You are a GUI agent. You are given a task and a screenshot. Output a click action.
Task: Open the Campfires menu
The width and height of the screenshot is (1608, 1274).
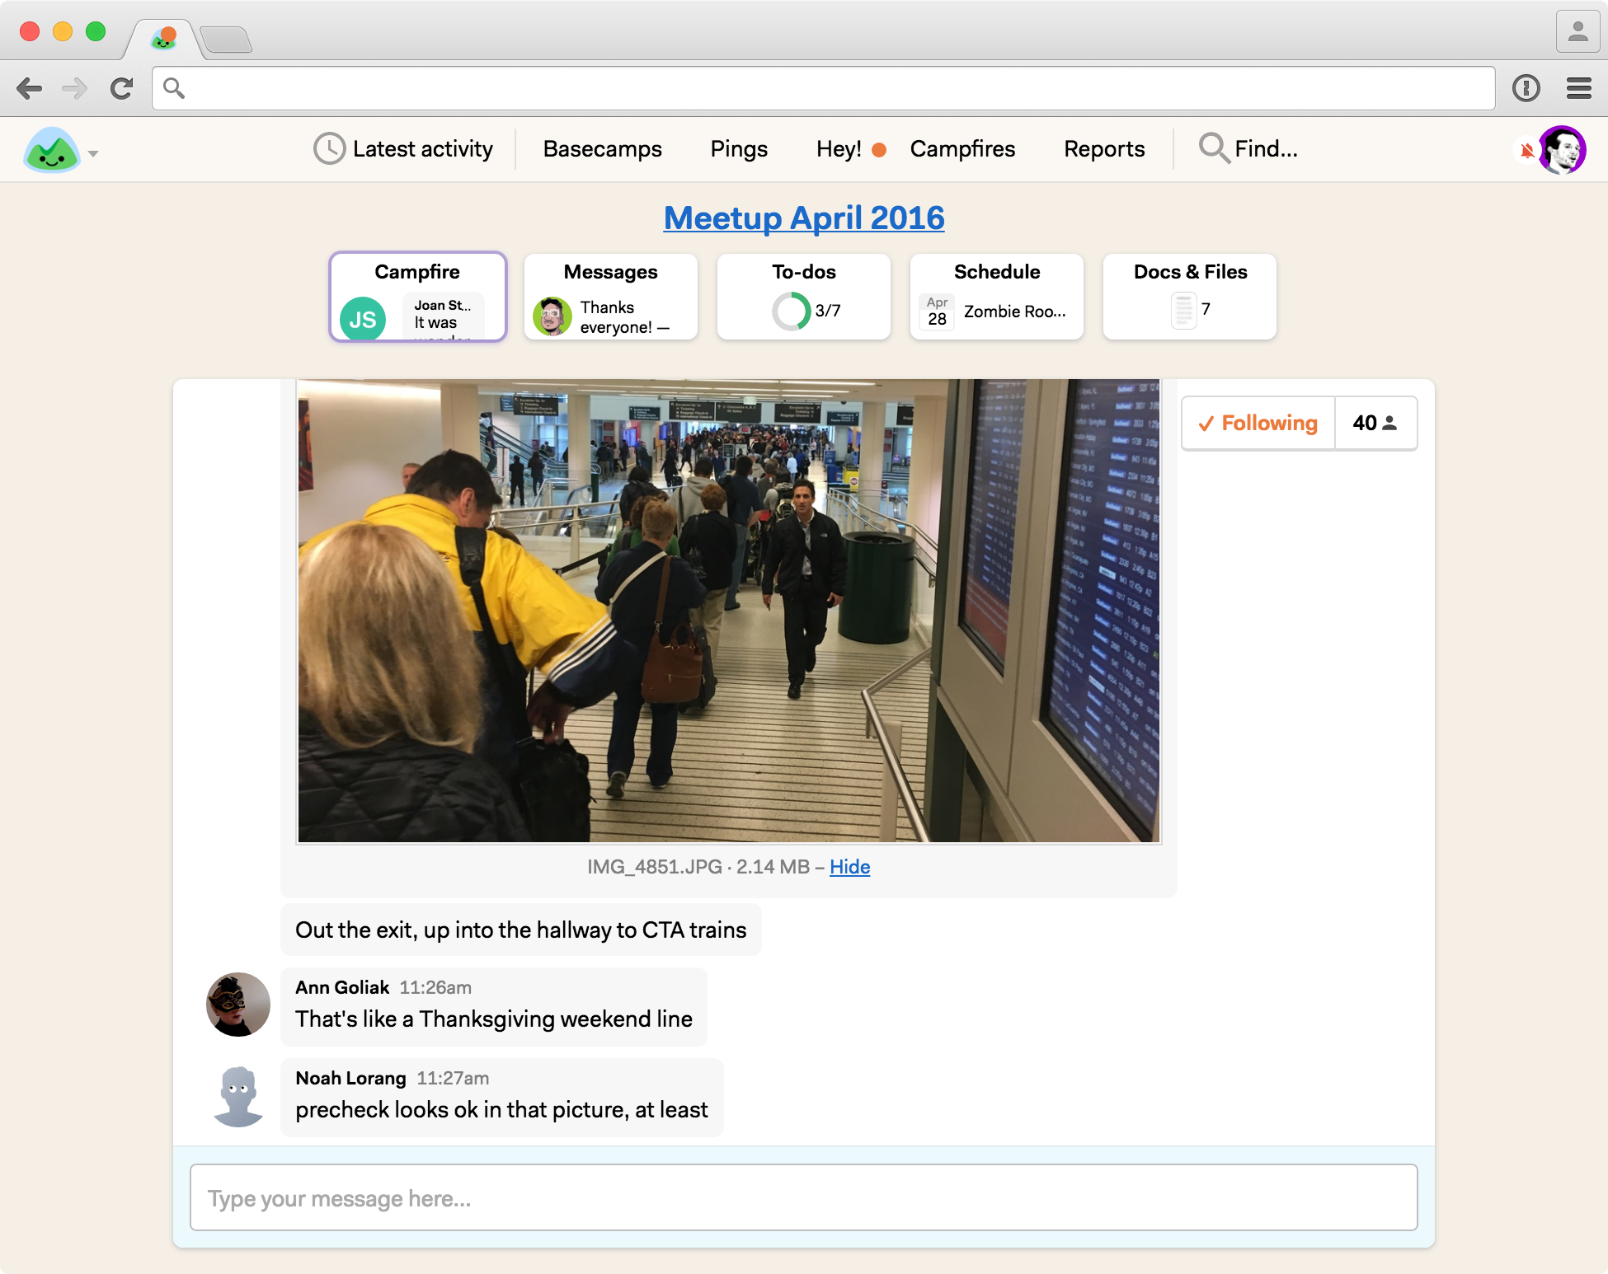[x=962, y=149]
